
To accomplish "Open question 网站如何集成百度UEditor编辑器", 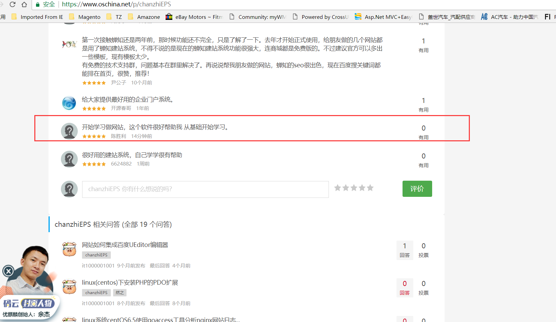I will [125, 245].
